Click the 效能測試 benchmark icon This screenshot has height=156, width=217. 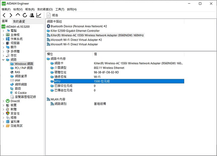(x=8, y=126)
